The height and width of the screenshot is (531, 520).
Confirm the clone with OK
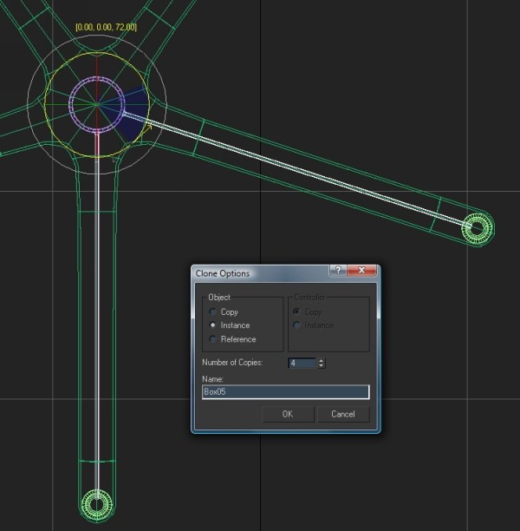(x=287, y=414)
